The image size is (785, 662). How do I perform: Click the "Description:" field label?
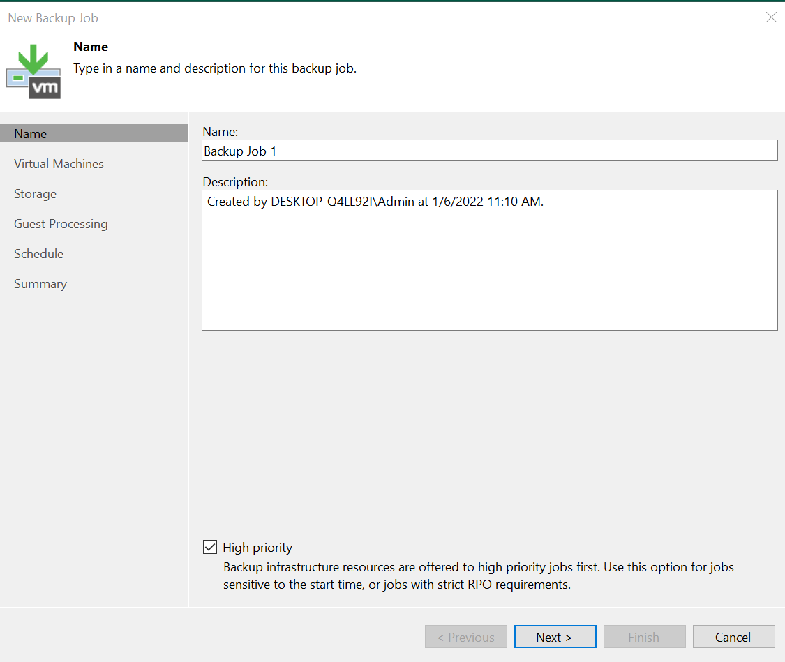click(x=235, y=182)
